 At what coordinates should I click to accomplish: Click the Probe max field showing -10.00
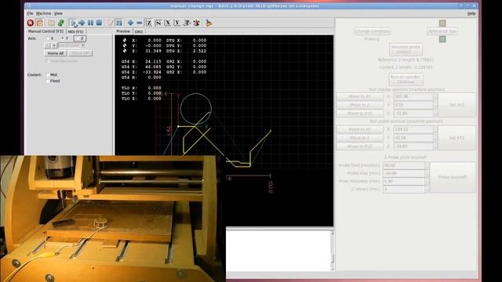tap(404, 173)
